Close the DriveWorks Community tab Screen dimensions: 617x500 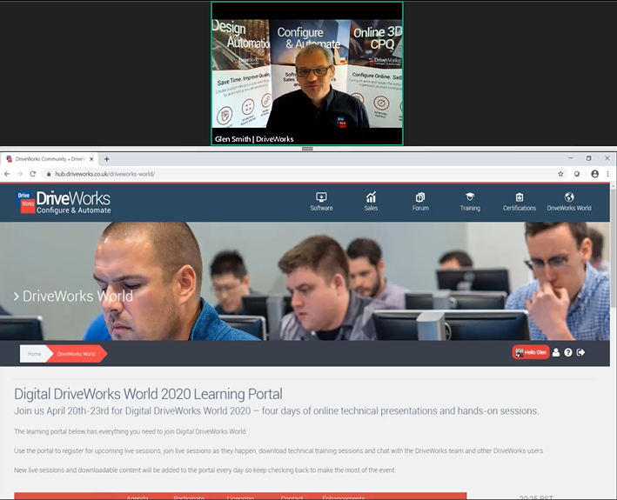tap(91, 159)
